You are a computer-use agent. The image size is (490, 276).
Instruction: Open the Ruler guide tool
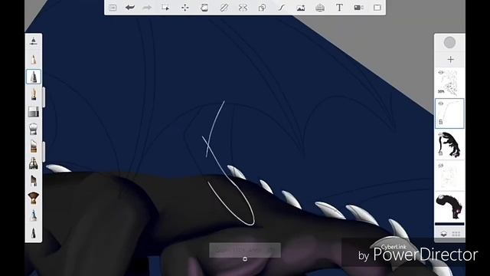click(224, 8)
